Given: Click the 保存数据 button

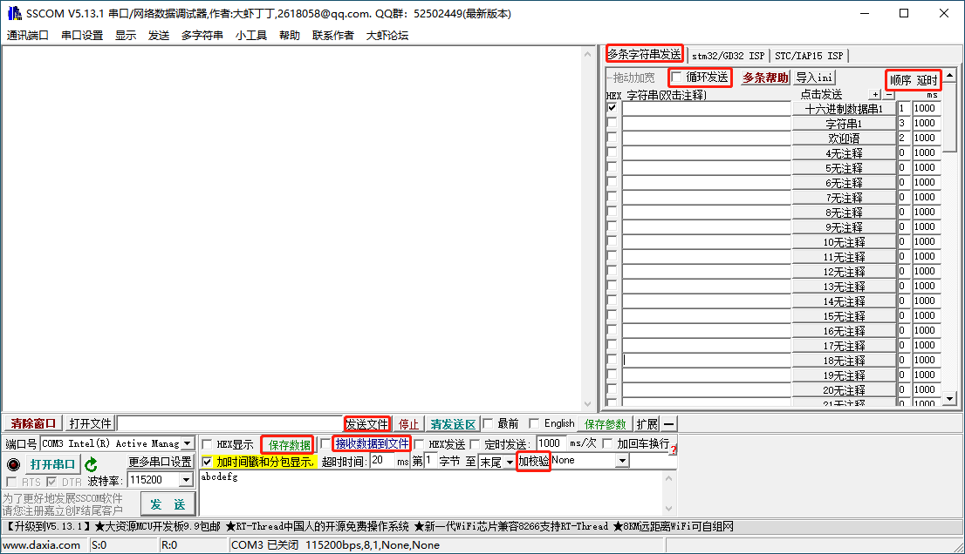Looking at the screenshot, I should tap(289, 444).
